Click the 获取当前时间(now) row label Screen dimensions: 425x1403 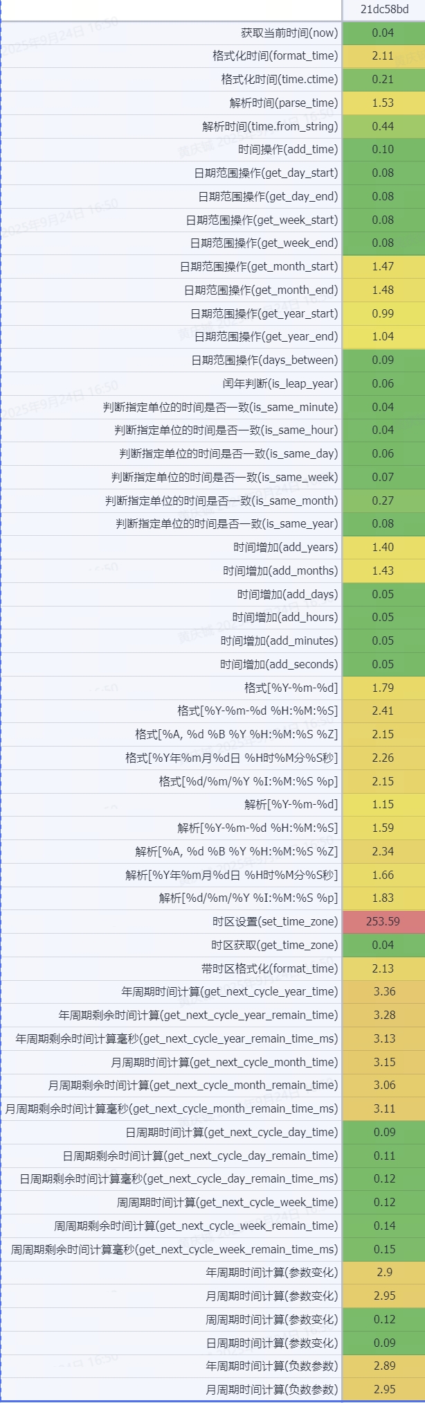289,33
